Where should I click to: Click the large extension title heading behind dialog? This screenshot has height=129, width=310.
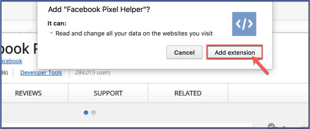pyautogui.click(x=19, y=49)
